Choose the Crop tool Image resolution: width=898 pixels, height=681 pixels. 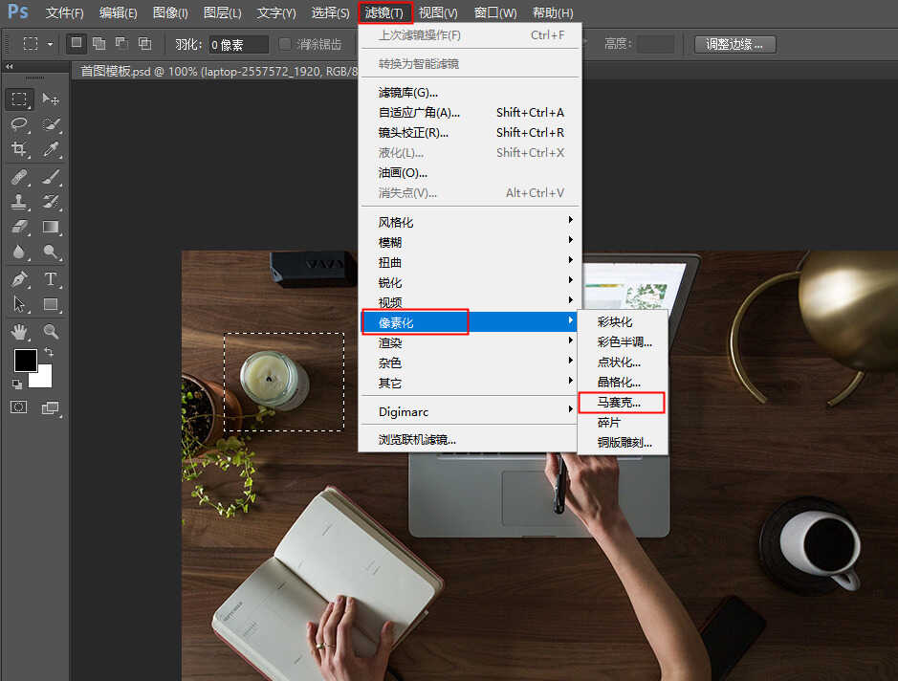click(19, 149)
